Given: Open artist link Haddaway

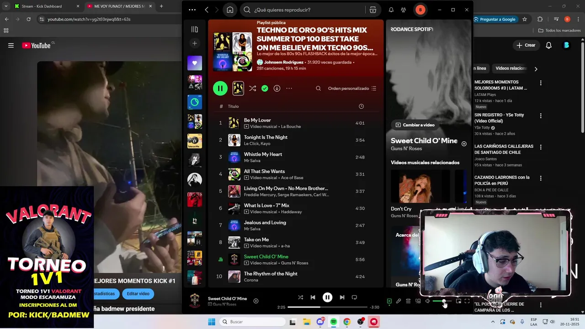Looking at the screenshot, I should 292,212.
